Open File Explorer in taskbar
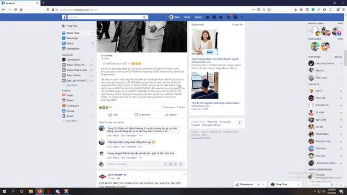This screenshot has width=347, height=195. tap(31, 191)
